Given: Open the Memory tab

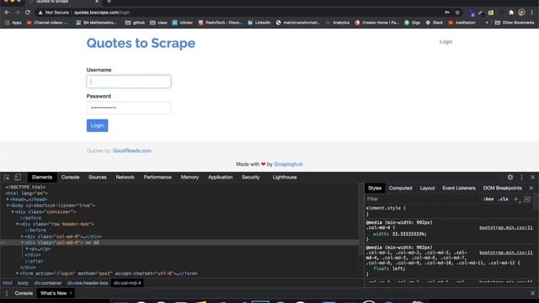Looking at the screenshot, I should pos(189,178).
